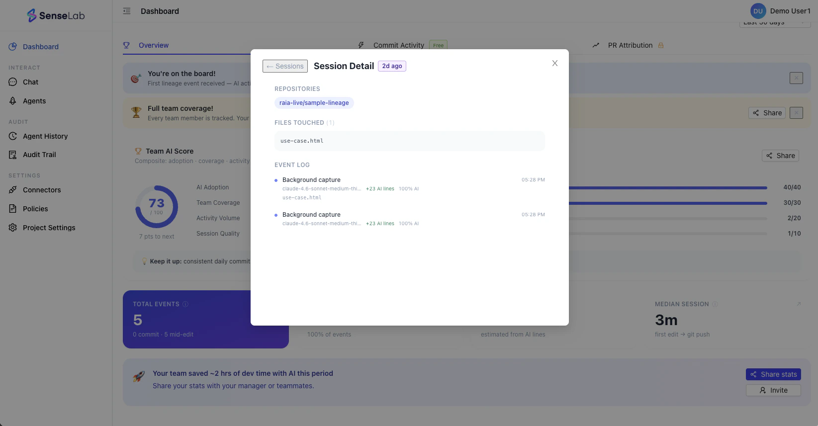Viewport: 818px width, 426px height.
Task: Dismiss the Full team coverage banner
Action: (796, 113)
